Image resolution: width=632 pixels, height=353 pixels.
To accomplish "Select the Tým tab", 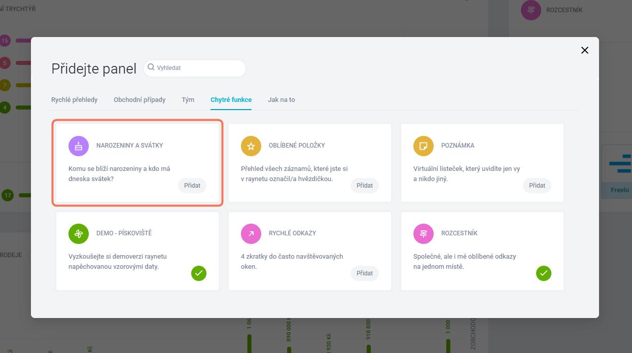I will (188, 99).
